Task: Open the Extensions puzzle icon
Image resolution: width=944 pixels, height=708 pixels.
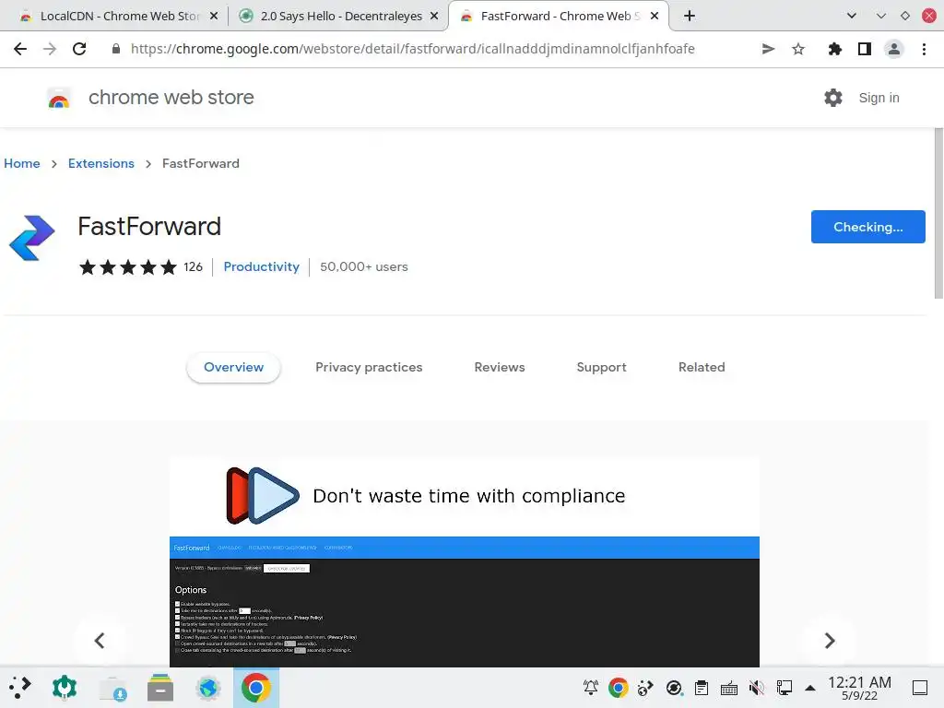Action: pyautogui.click(x=834, y=49)
